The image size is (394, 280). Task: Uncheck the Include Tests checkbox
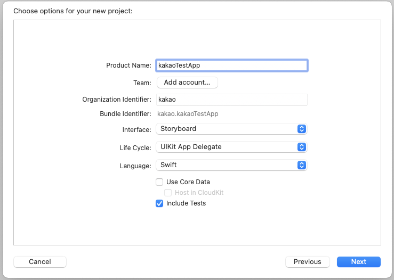[x=159, y=203]
